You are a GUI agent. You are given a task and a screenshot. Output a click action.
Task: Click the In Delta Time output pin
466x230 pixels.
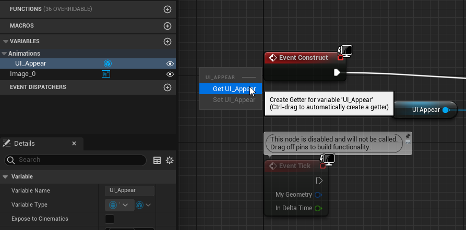click(x=318, y=208)
